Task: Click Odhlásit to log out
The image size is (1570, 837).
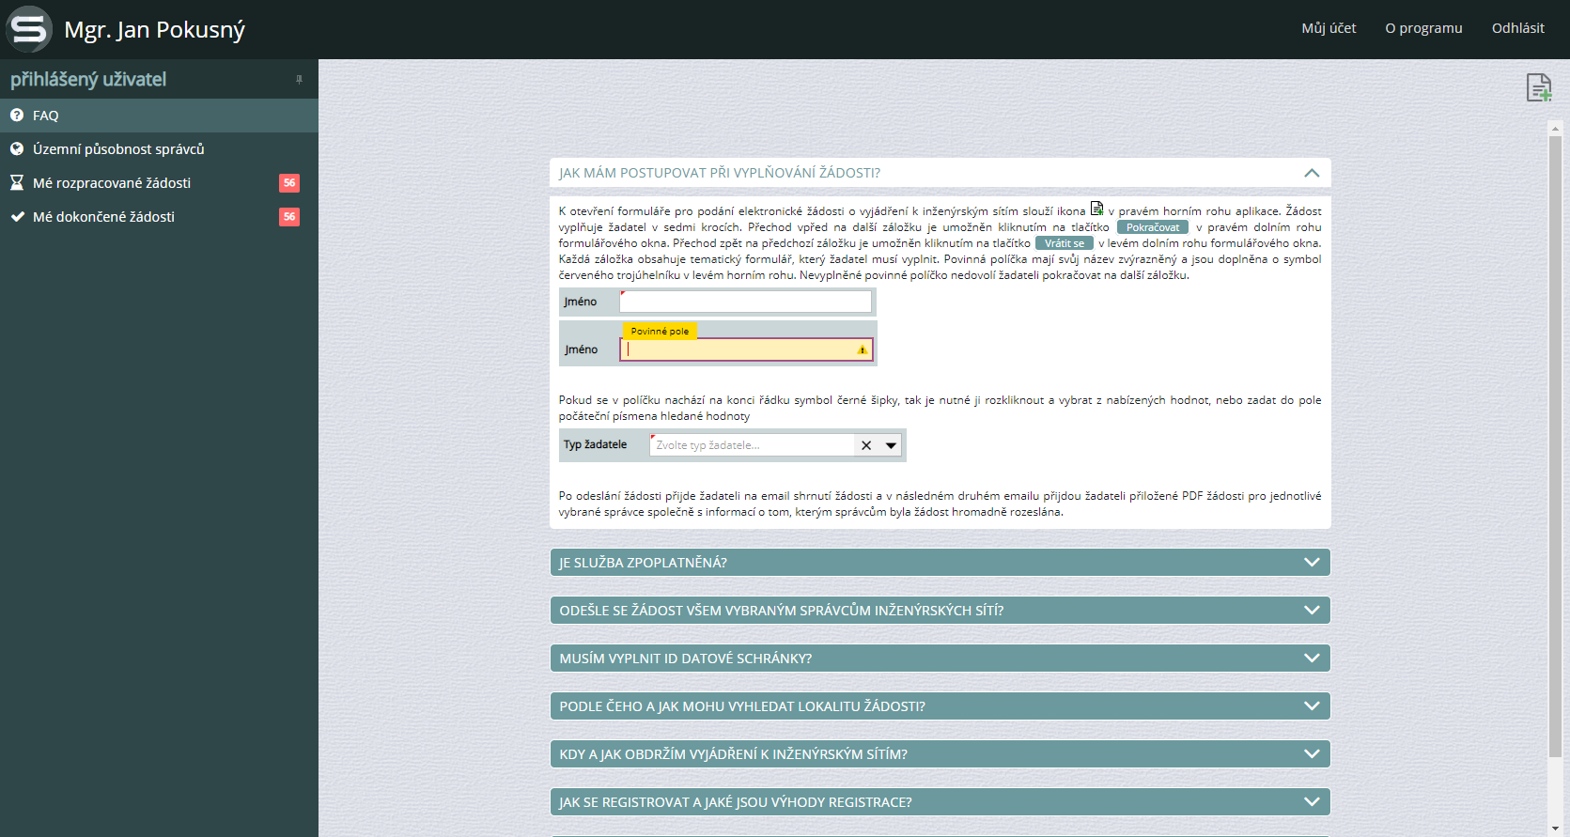Action: (x=1517, y=28)
